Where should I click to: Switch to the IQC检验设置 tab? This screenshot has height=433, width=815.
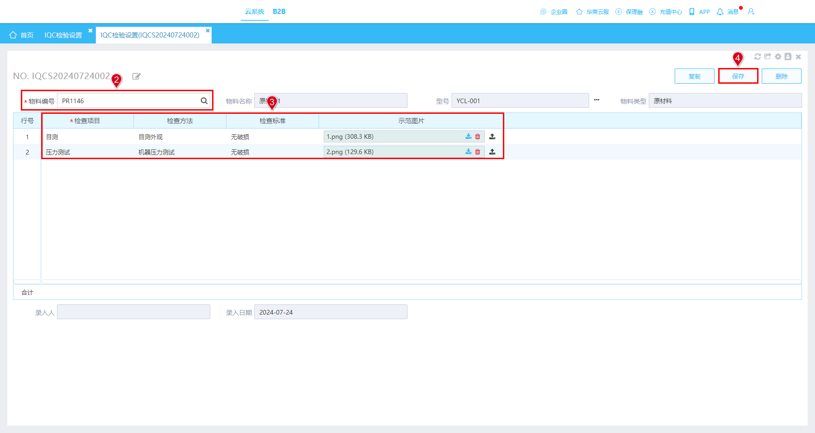63,35
